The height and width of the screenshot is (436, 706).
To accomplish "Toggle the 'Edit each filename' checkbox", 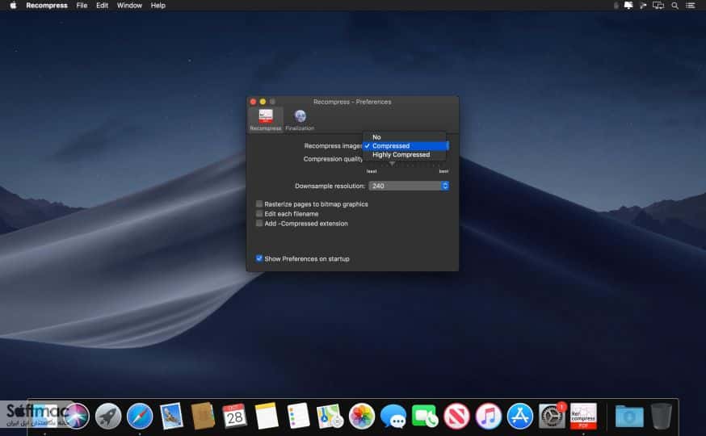I will 259,214.
